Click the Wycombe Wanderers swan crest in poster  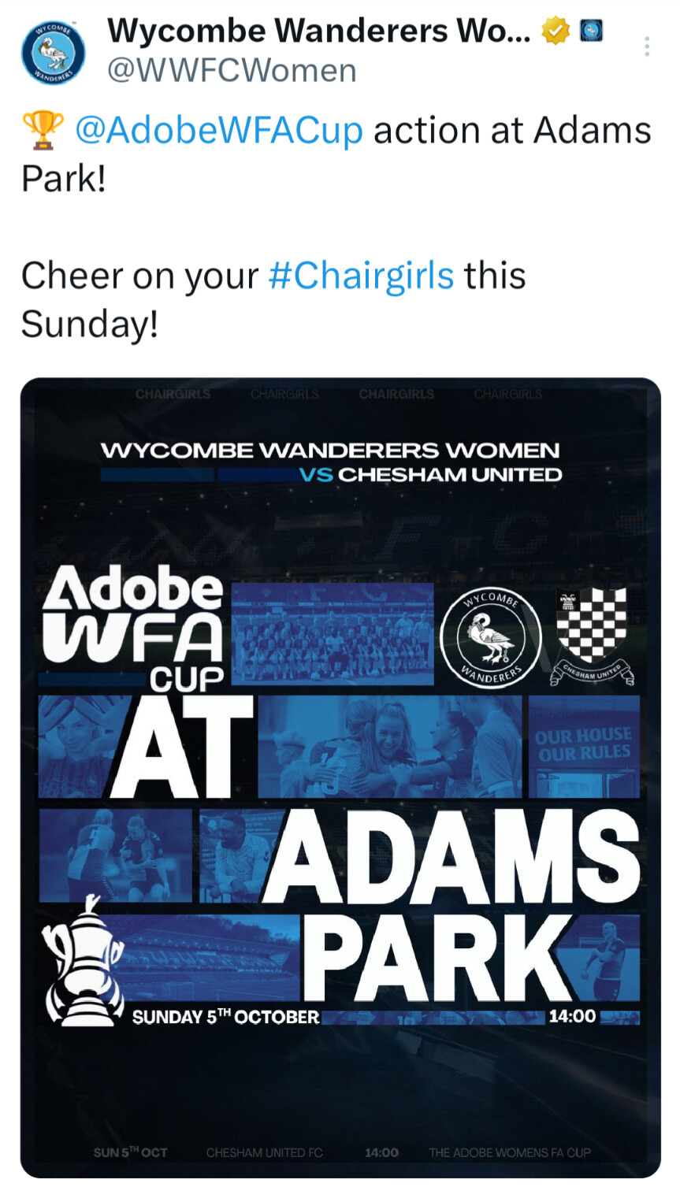[490, 635]
